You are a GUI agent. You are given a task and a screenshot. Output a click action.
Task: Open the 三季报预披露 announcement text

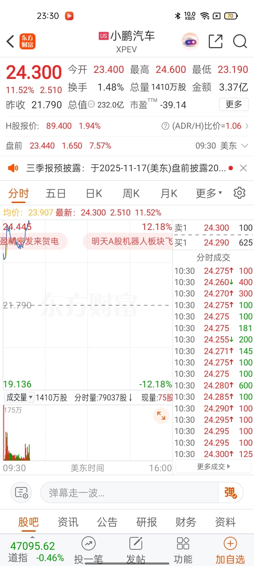coord(126,168)
